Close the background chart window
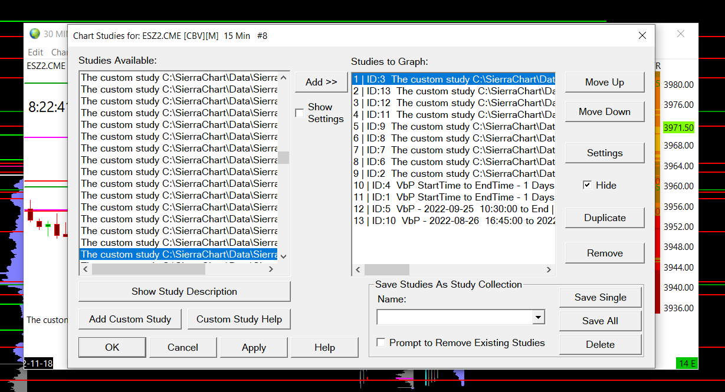 coord(681,34)
